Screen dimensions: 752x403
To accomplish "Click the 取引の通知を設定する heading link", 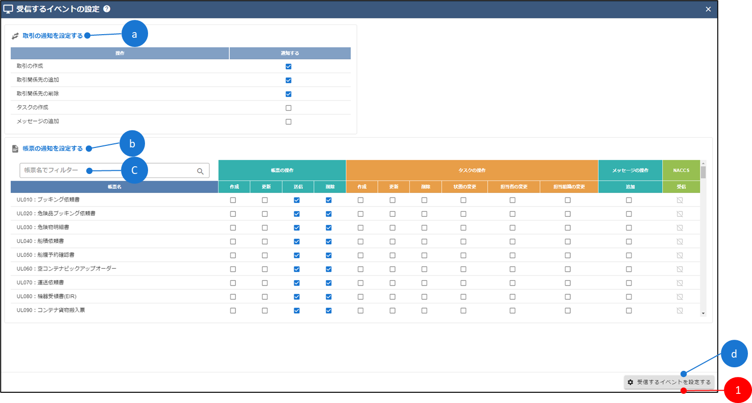I will 53,36.
